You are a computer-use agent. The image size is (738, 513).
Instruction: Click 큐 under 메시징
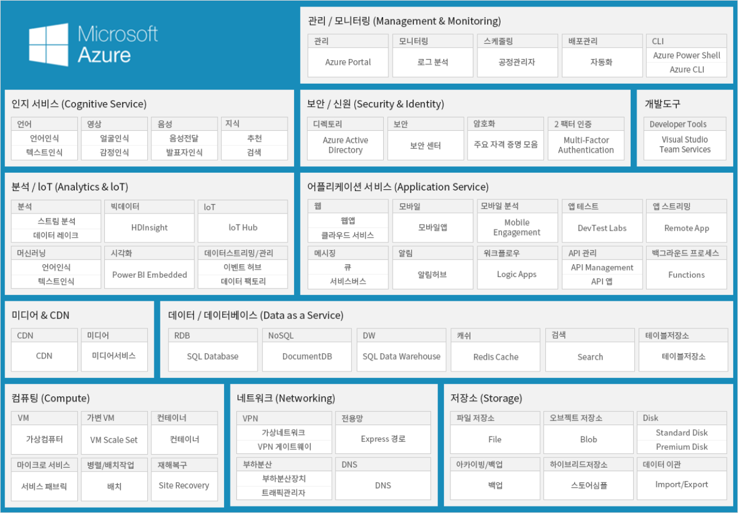(348, 267)
